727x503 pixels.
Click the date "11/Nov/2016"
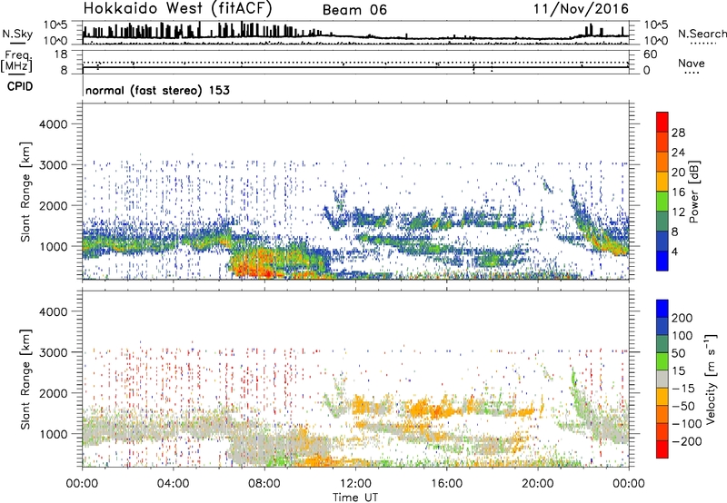[x=581, y=9]
